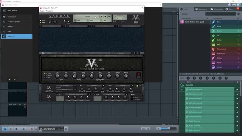242x136 pixels.
Task: Select Fx instrument category
Action: point(226,36)
